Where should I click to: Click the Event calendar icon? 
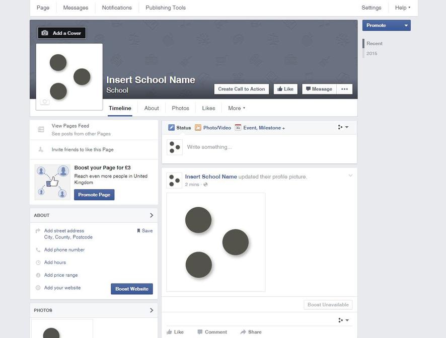[238, 128]
